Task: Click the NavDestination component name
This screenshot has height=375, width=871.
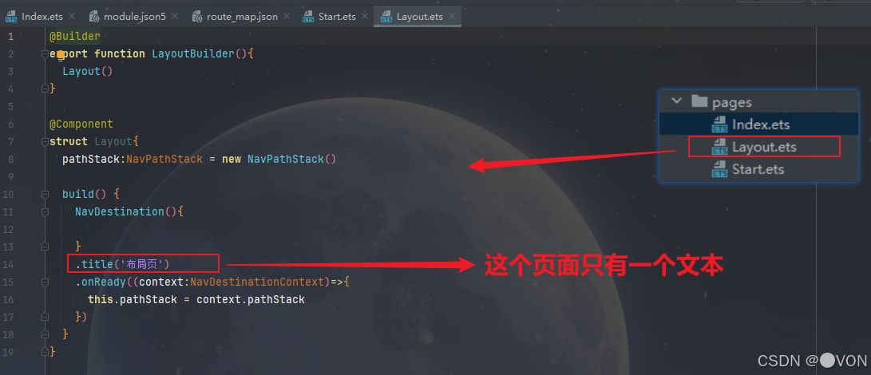Action: tap(120, 211)
